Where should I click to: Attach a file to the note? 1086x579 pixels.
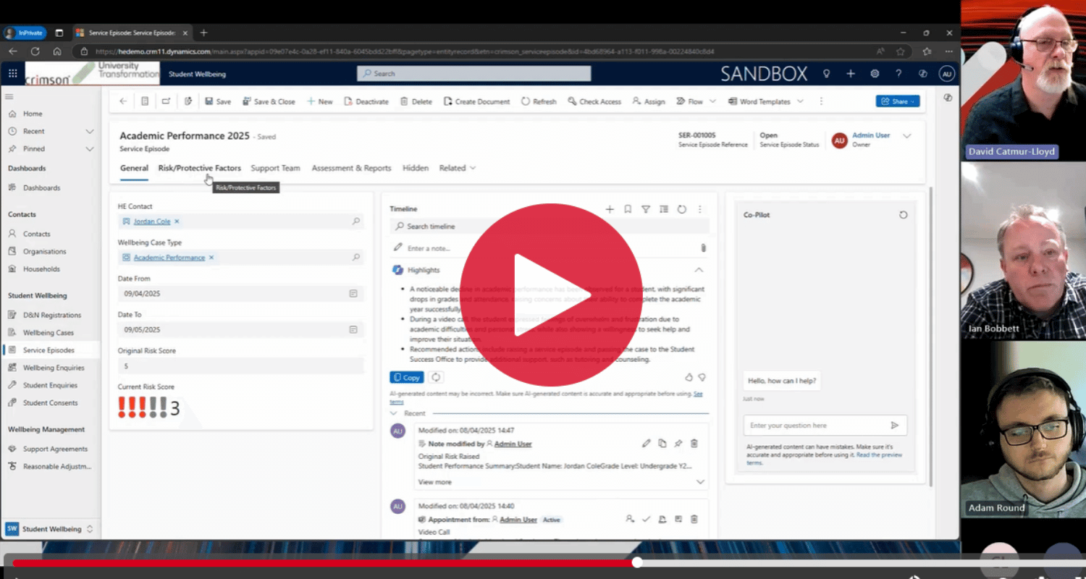pyautogui.click(x=702, y=248)
